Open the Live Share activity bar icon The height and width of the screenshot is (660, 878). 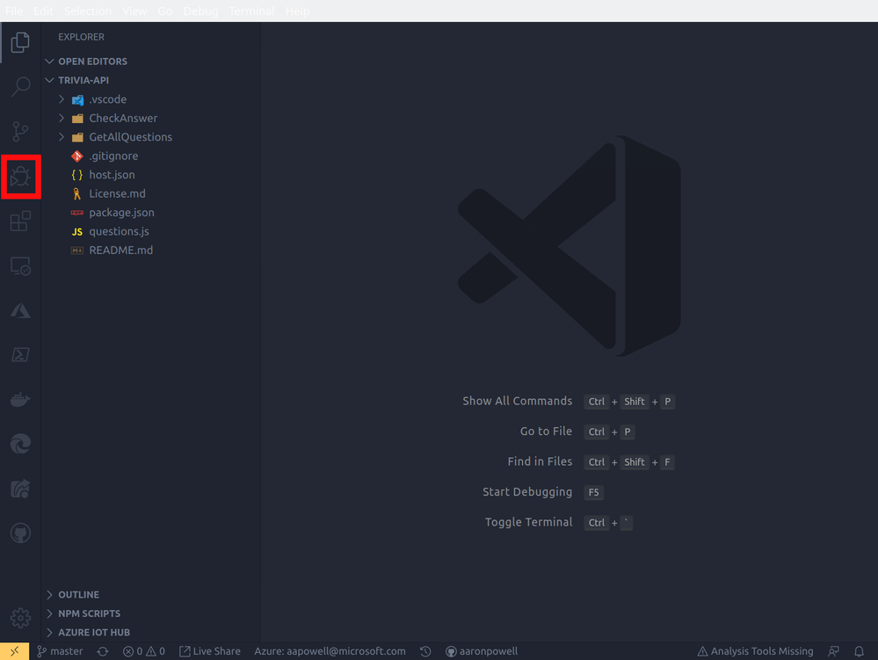[20, 488]
